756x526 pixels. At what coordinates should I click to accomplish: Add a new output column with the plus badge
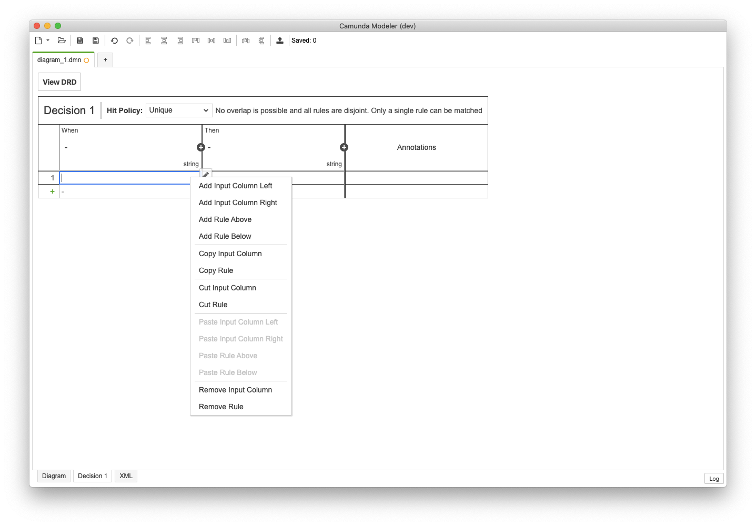[x=344, y=147]
